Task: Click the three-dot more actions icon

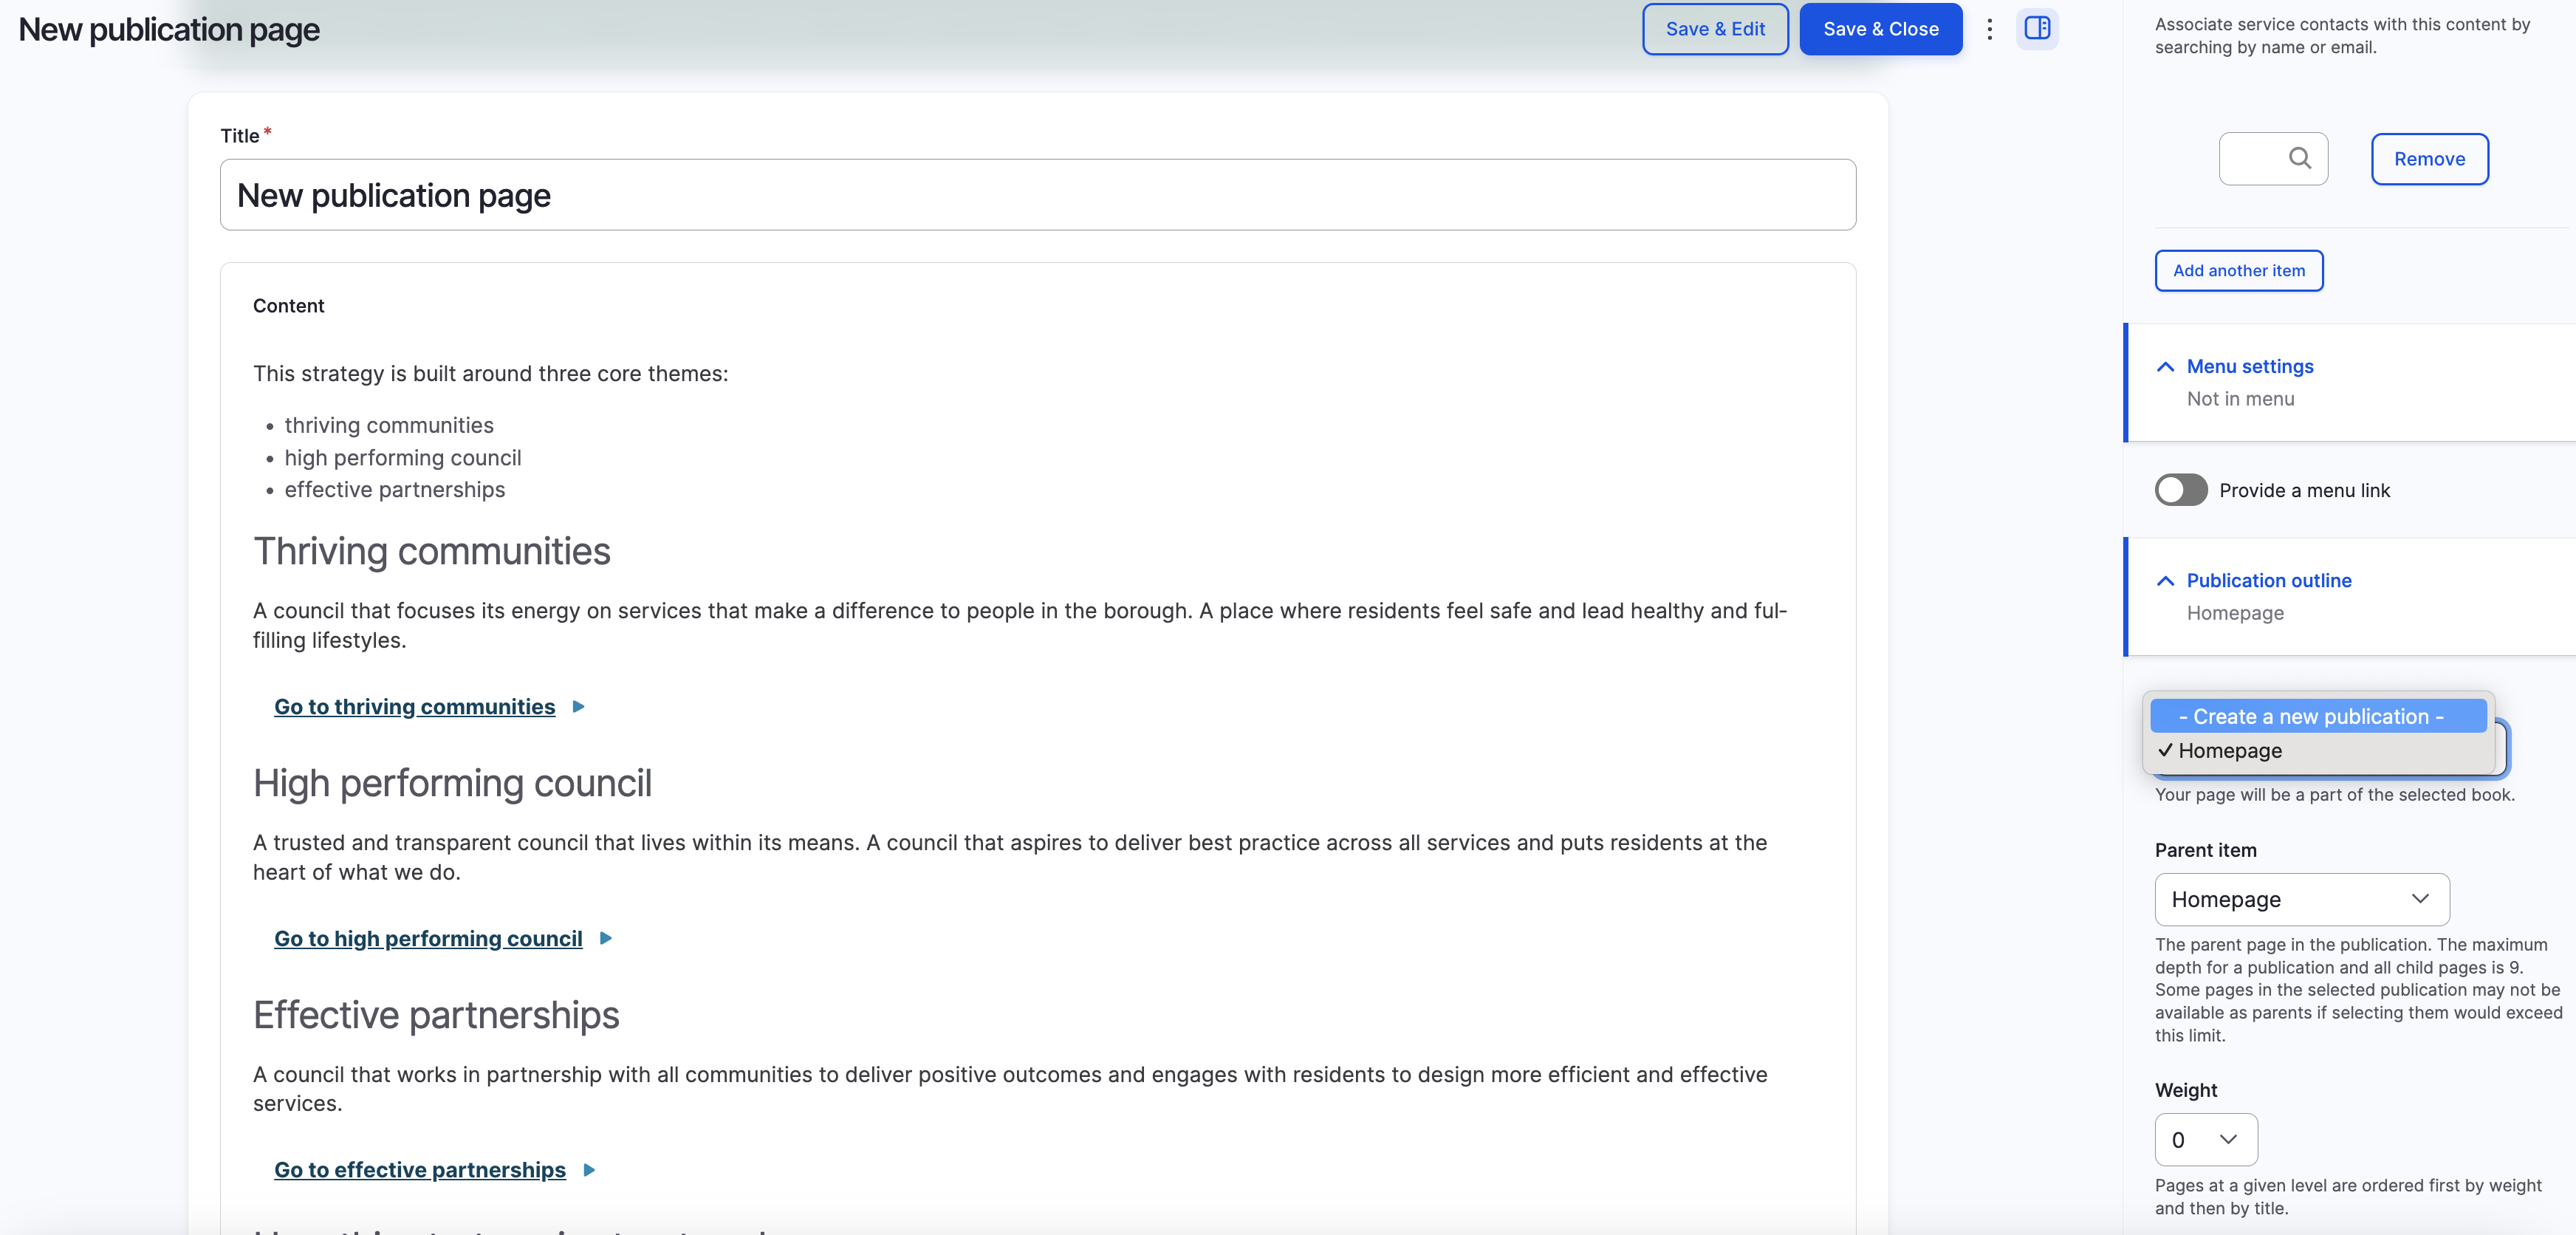Action: (1989, 29)
